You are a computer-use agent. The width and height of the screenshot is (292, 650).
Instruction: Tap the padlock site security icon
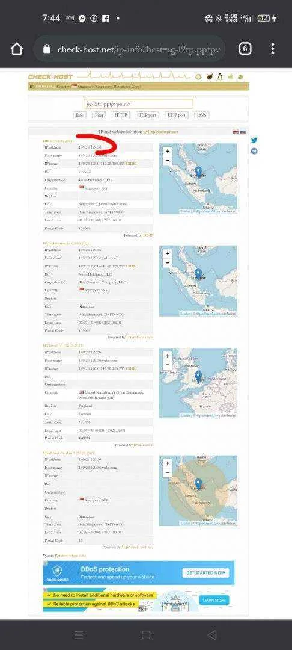point(47,49)
